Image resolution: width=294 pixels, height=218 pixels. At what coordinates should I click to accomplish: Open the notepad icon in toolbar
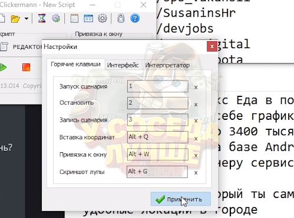[x=74, y=19]
